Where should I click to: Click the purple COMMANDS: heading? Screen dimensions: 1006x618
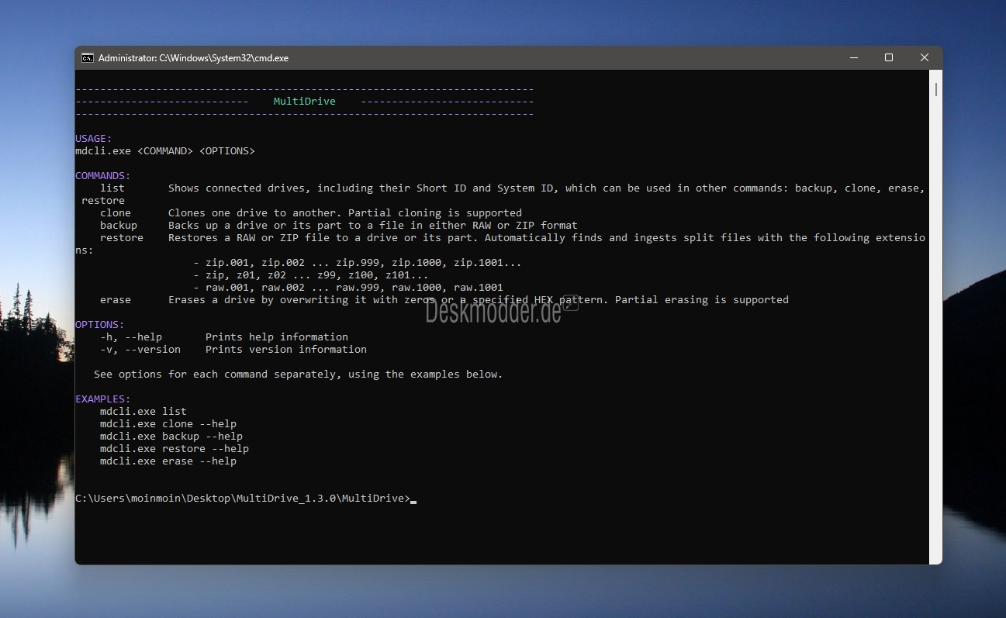102,176
